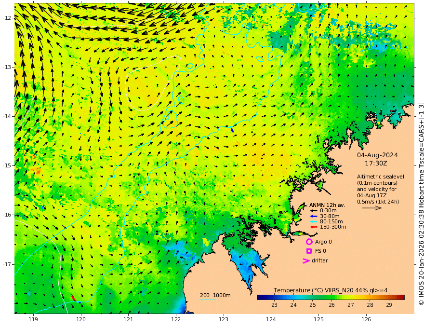424x328 pixels.
Task: Click the '0.5m/s (1kt 24h)' scale text
Action: pos(378,202)
